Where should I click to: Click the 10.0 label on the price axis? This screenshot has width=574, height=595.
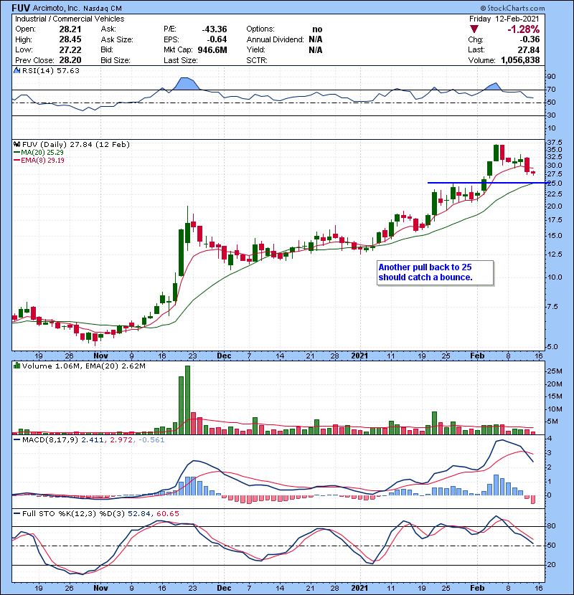coord(554,277)
